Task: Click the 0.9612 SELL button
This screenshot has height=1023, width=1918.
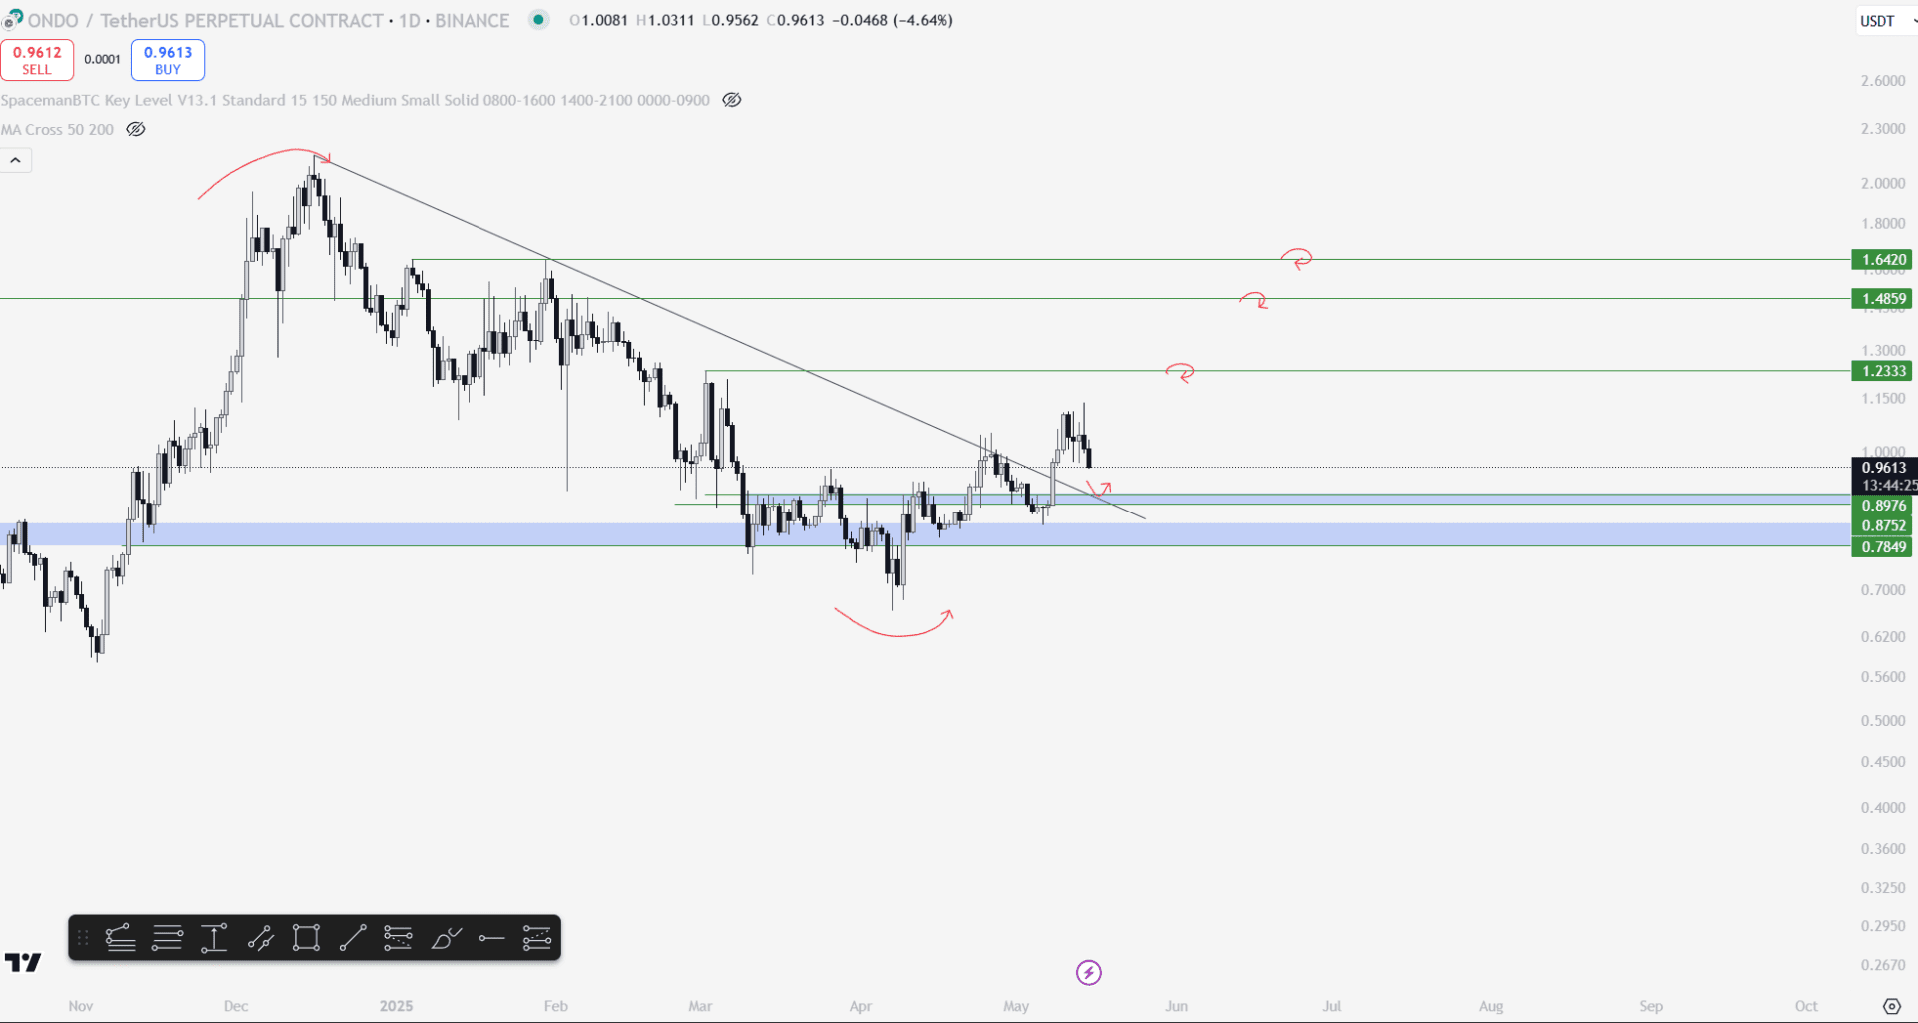Action: click(x=37, y=60)
